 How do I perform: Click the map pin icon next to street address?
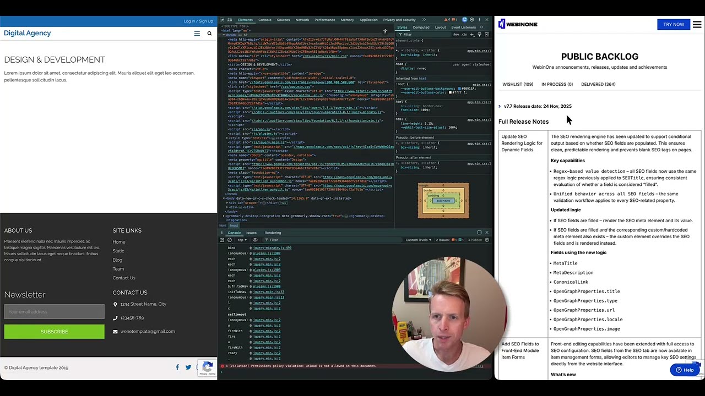tap(115, 304)
